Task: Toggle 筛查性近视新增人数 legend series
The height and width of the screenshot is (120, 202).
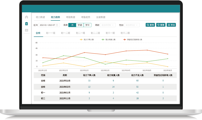Action: [x=133, y=40]
